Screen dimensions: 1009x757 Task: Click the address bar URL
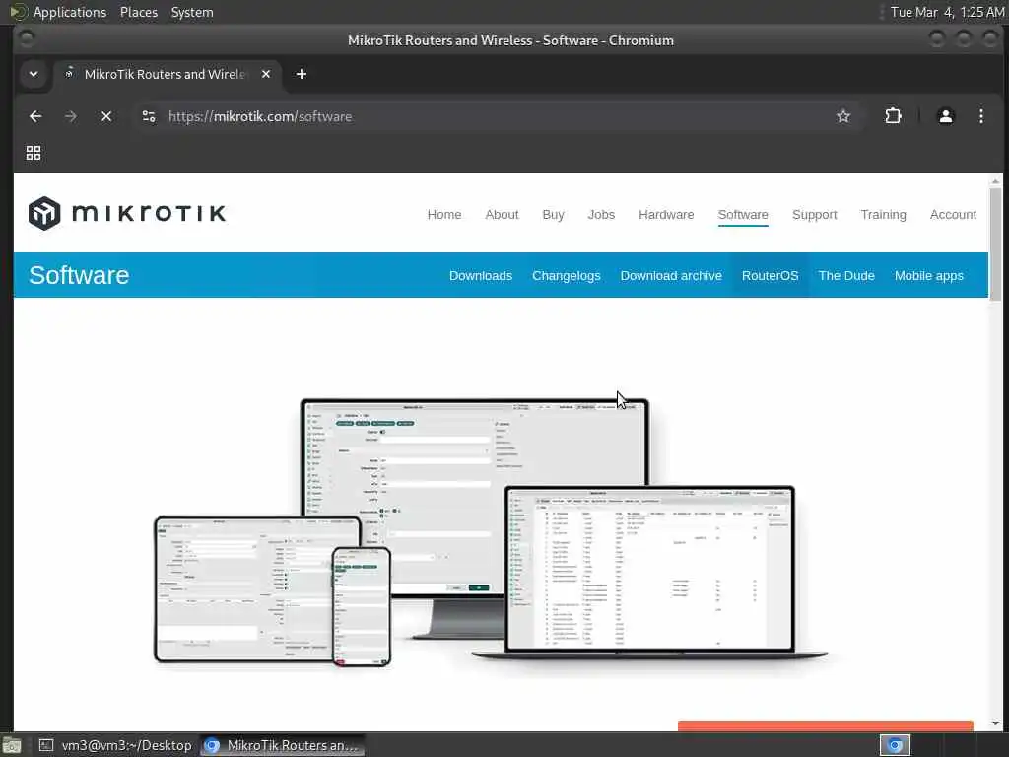point(260,116)
